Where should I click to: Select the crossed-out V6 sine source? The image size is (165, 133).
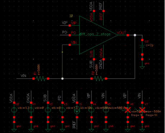[x=128, y=110]
